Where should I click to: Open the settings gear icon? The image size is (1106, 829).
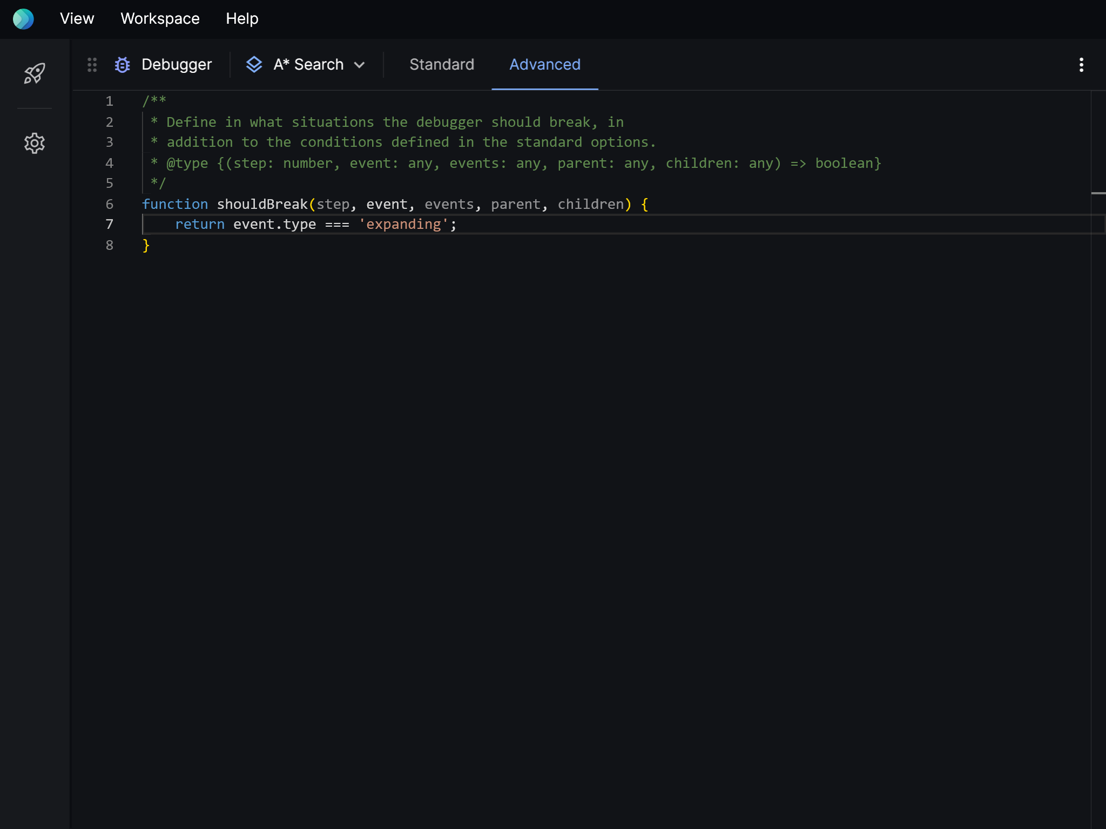[x=35, y=143]
